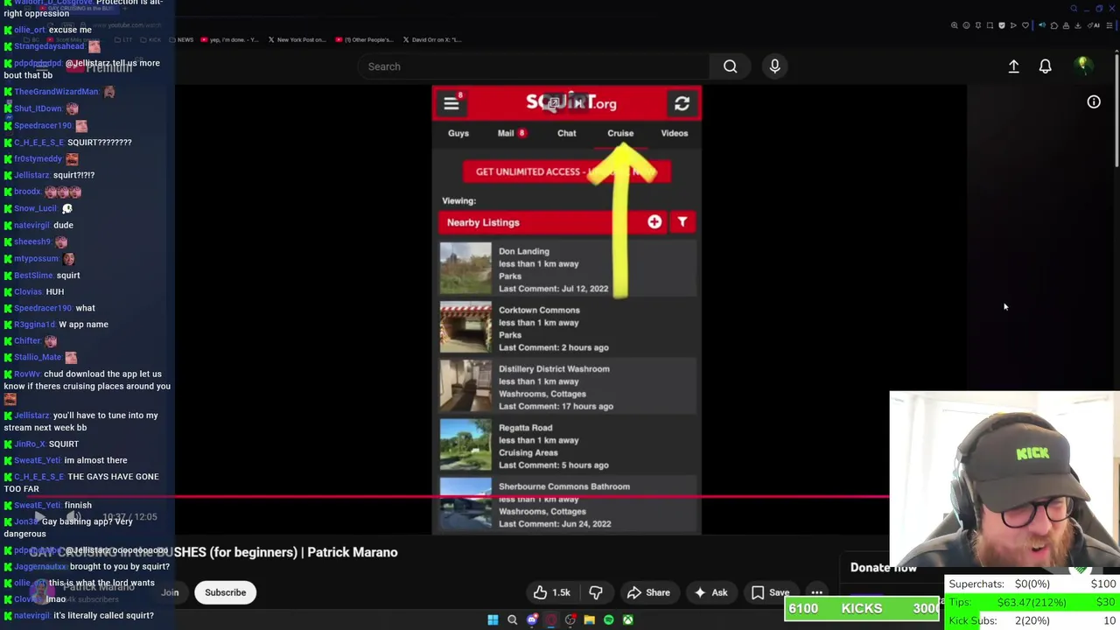1120x630 pixels.
Task: Open the browser AI icon
Action: (1094, 25)
